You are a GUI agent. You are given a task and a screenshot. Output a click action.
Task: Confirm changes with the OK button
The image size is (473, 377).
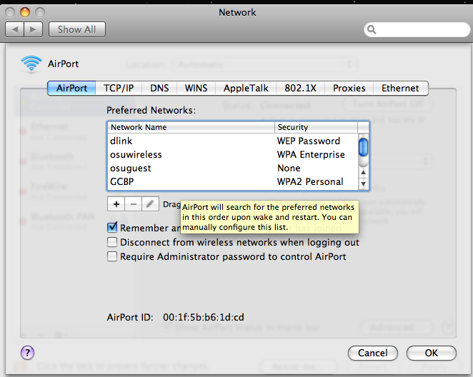tap(432, 353)
